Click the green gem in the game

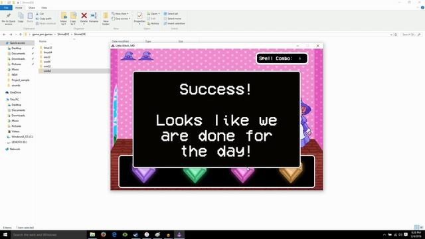pos(195,175)
